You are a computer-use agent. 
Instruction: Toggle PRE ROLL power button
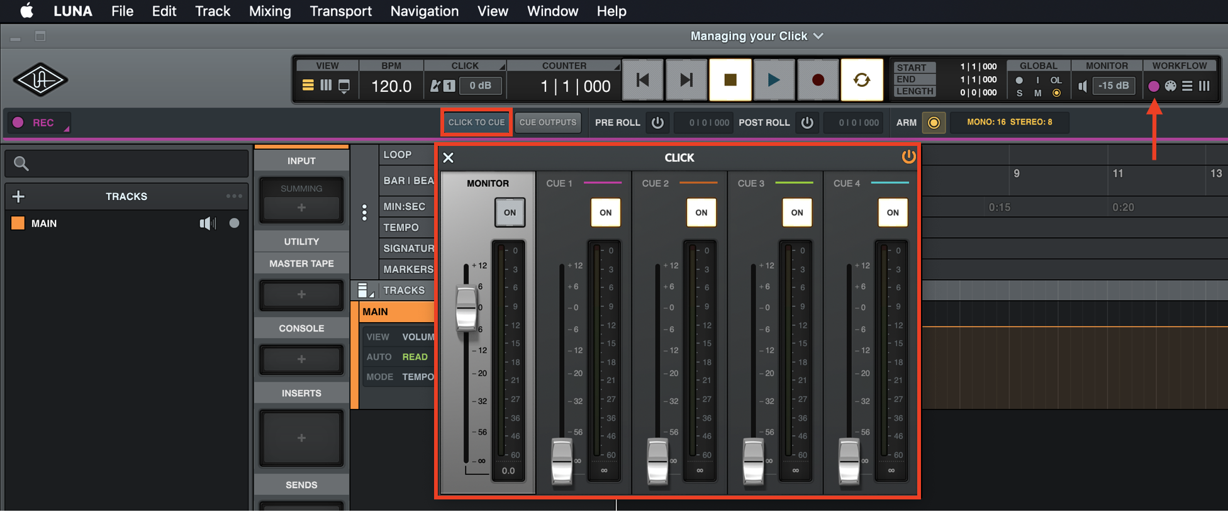[657, 123]
